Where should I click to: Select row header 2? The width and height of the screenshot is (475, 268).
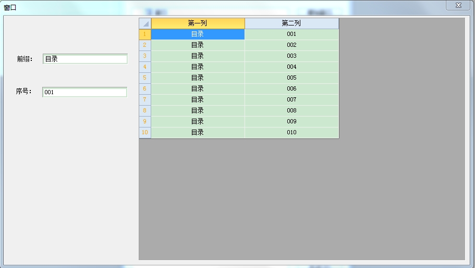click(145, 45)
